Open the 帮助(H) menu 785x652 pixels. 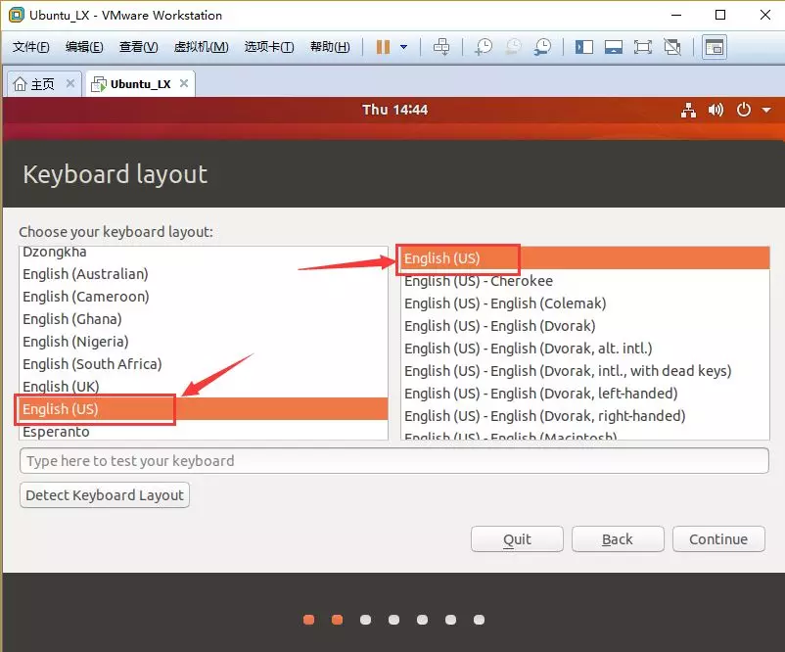(x=330, y=47)
